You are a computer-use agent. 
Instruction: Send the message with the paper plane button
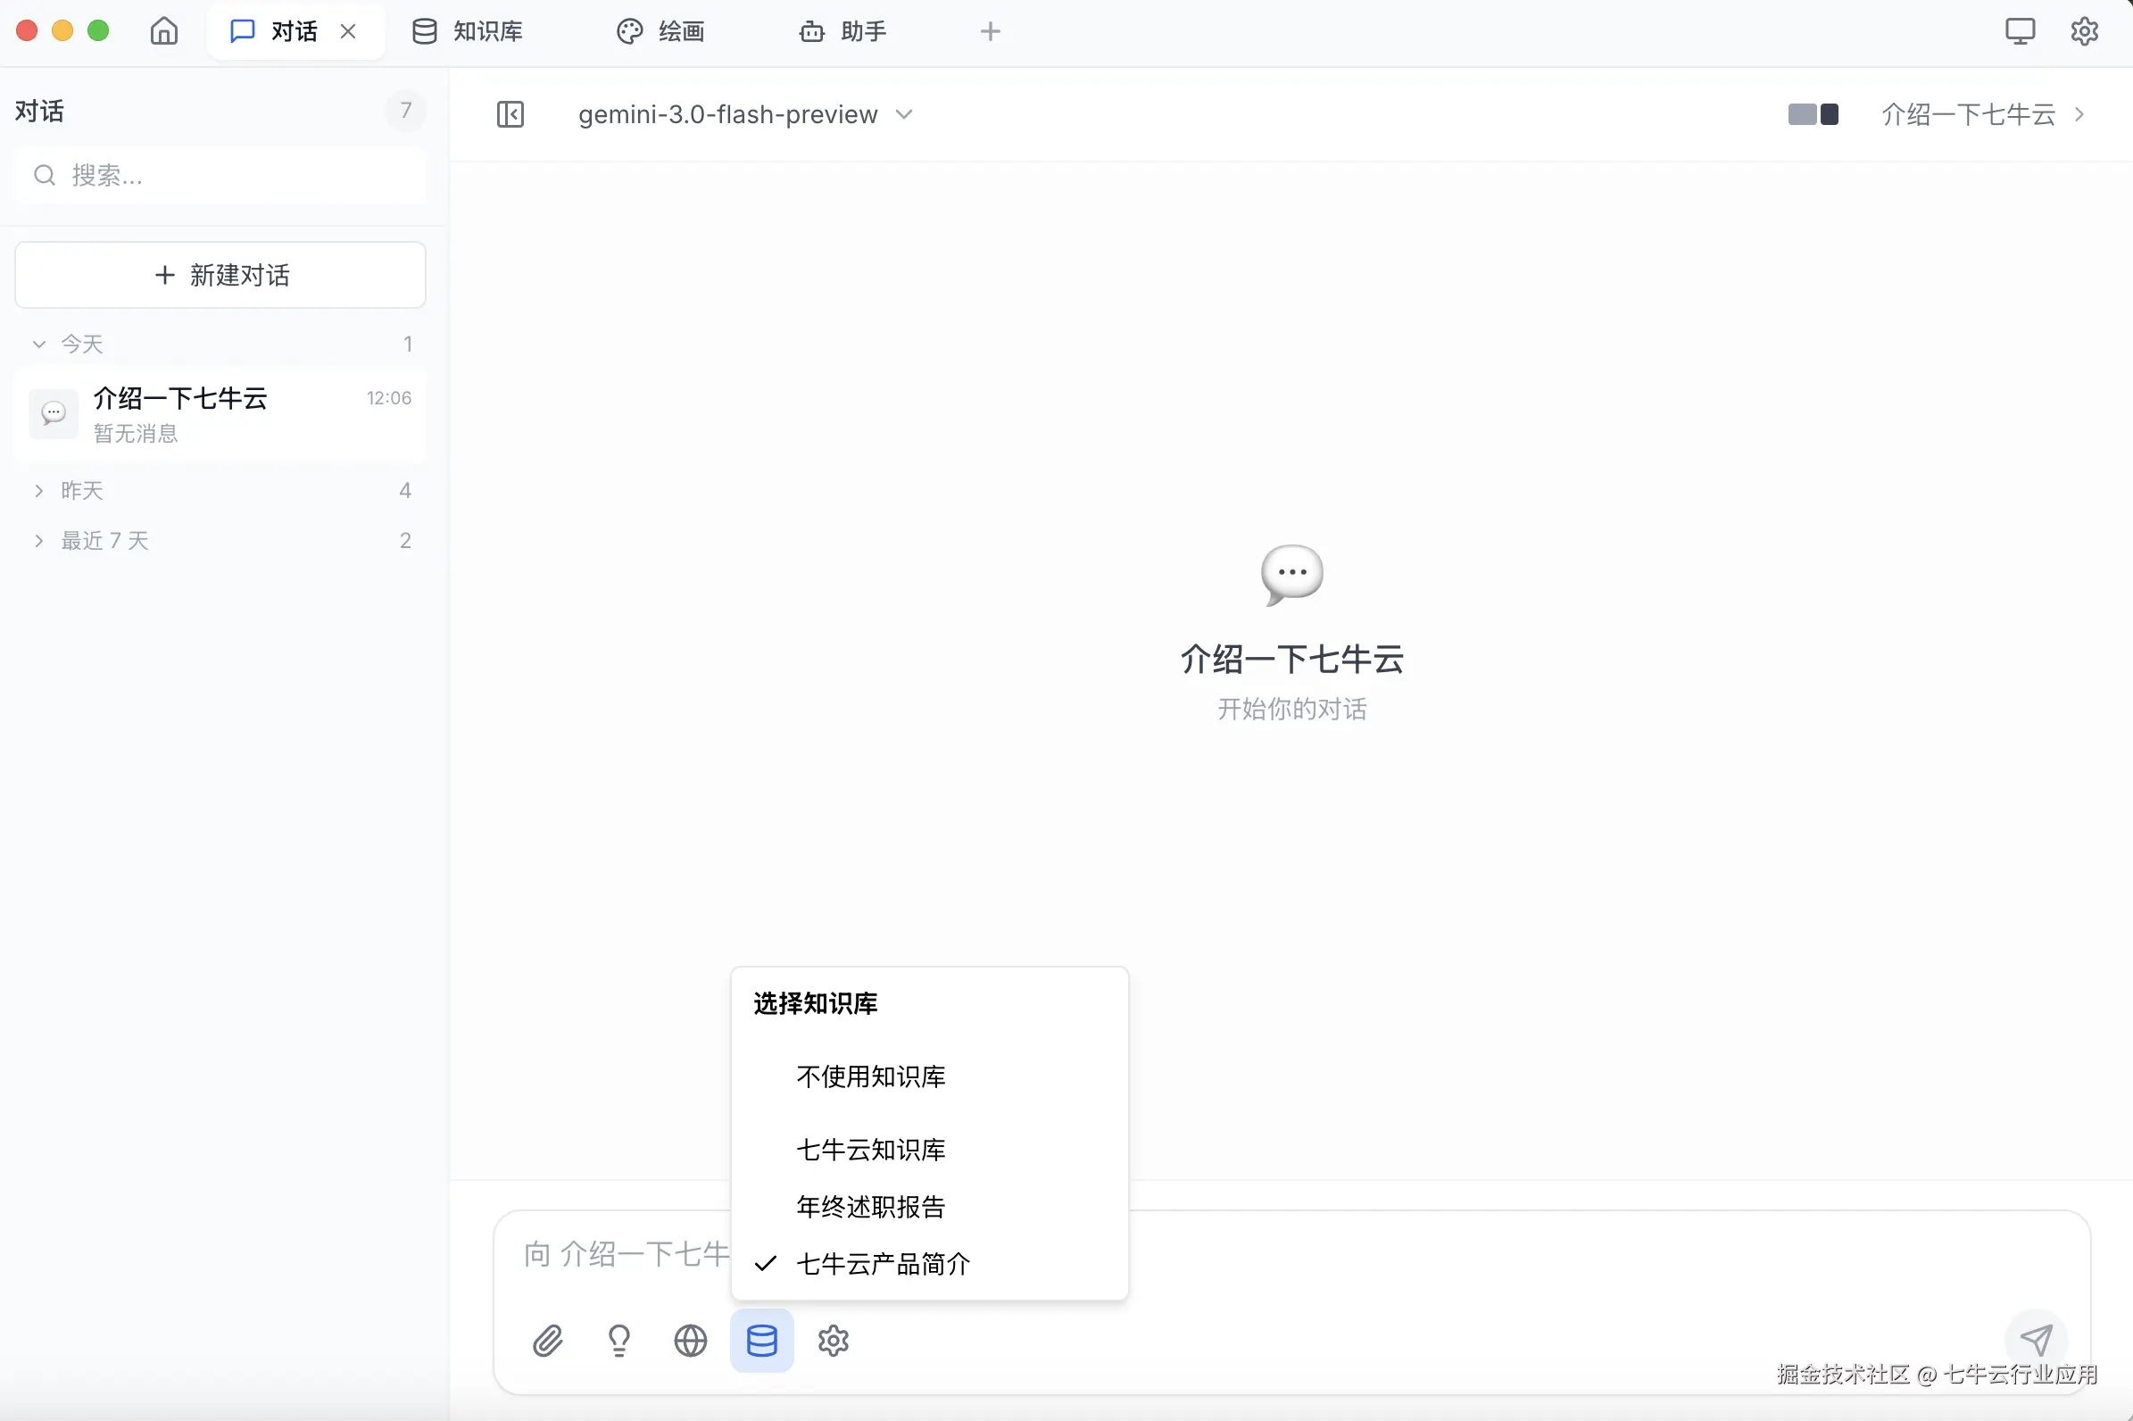click(2037, 1341)
